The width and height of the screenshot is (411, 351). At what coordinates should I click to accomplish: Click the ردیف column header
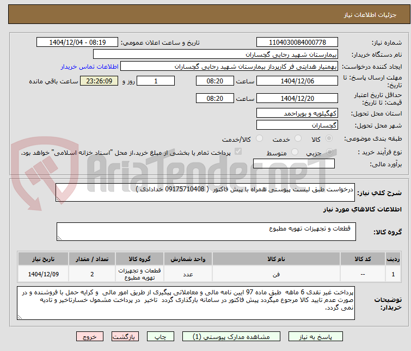(393, 259)
